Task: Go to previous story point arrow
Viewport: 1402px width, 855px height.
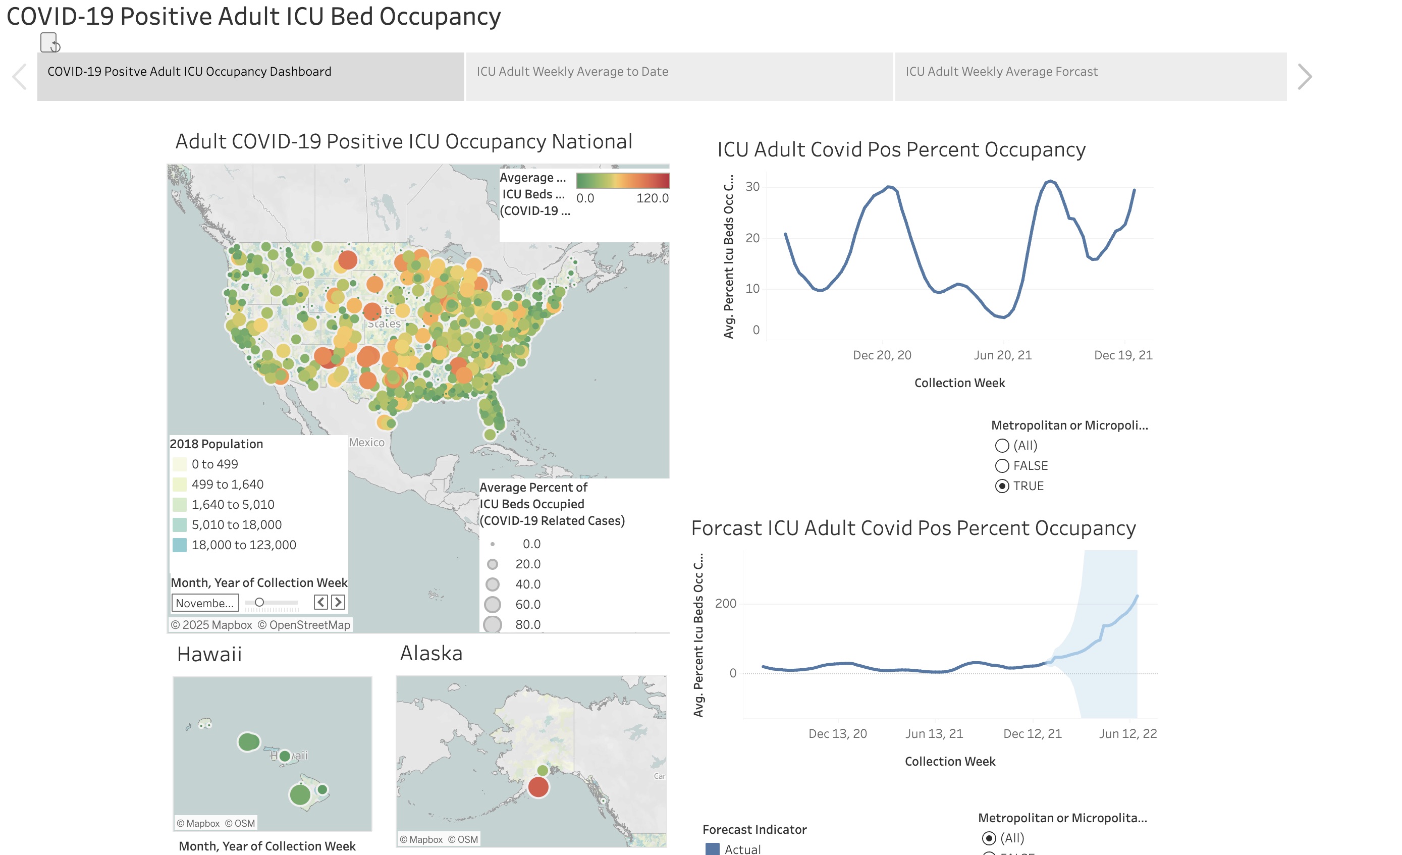Action: tap(20, 77)
